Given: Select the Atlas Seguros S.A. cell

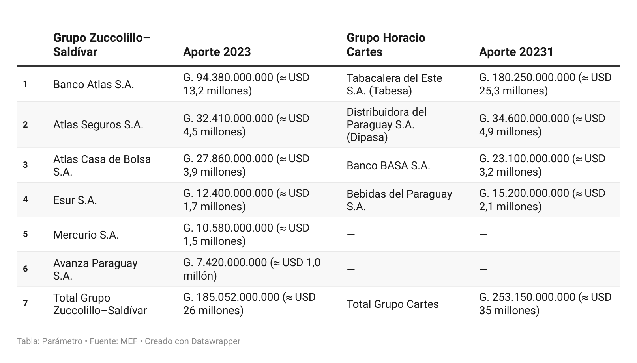Looking at the screenshot, I should (x=98, y=125).
